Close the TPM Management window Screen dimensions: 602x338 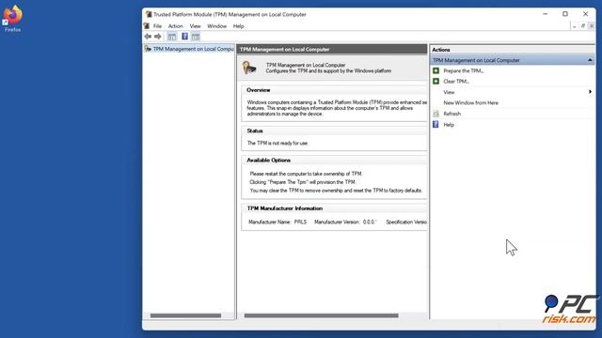tap(585, 14)
